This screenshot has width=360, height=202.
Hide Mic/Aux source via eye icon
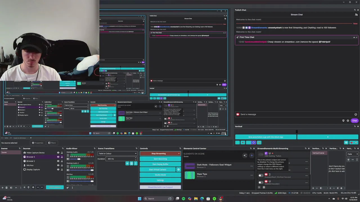pyautogui.click(x=58, y=165)
